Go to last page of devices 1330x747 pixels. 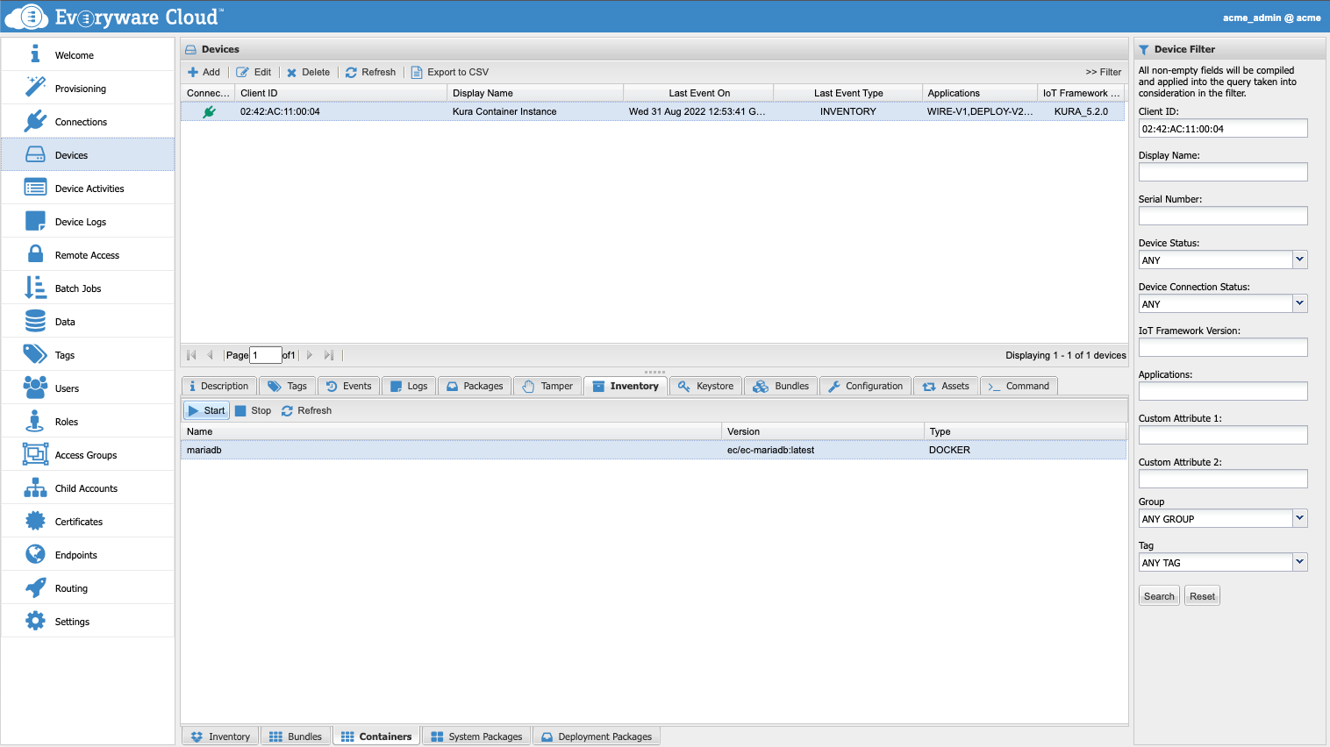click(x=329, y=355)
